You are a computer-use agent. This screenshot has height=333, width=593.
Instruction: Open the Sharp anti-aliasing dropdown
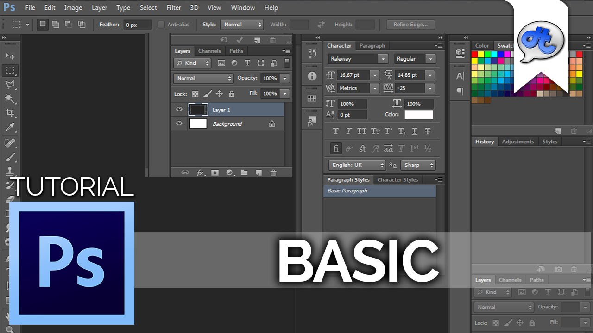click(x=418, y=165)
